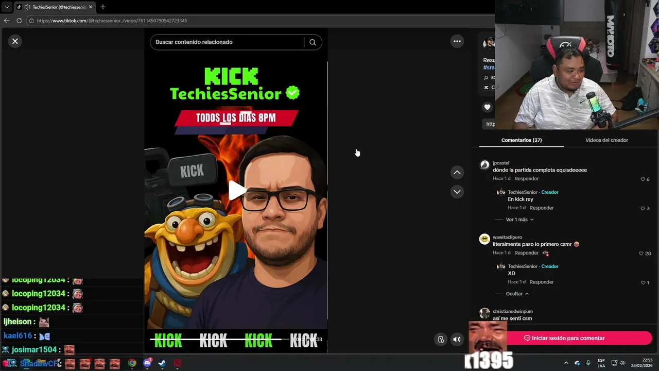This screenshot has width=659, height=371.
Task: Open wawitaclipero's profile avatar
Action: click(484, 239)
